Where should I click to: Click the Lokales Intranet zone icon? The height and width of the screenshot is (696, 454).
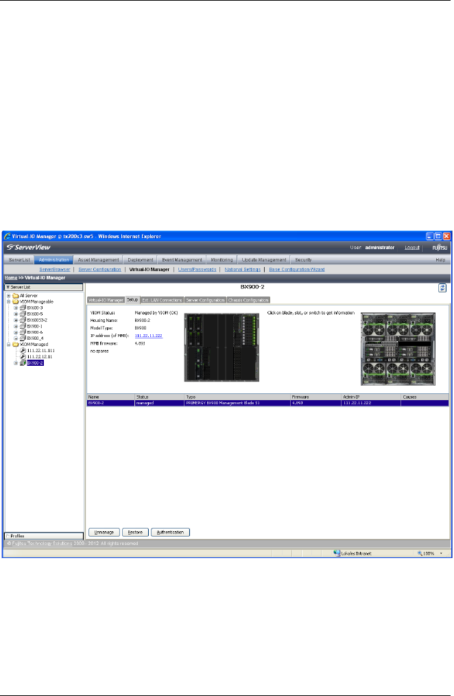click(x=337, y=553)
